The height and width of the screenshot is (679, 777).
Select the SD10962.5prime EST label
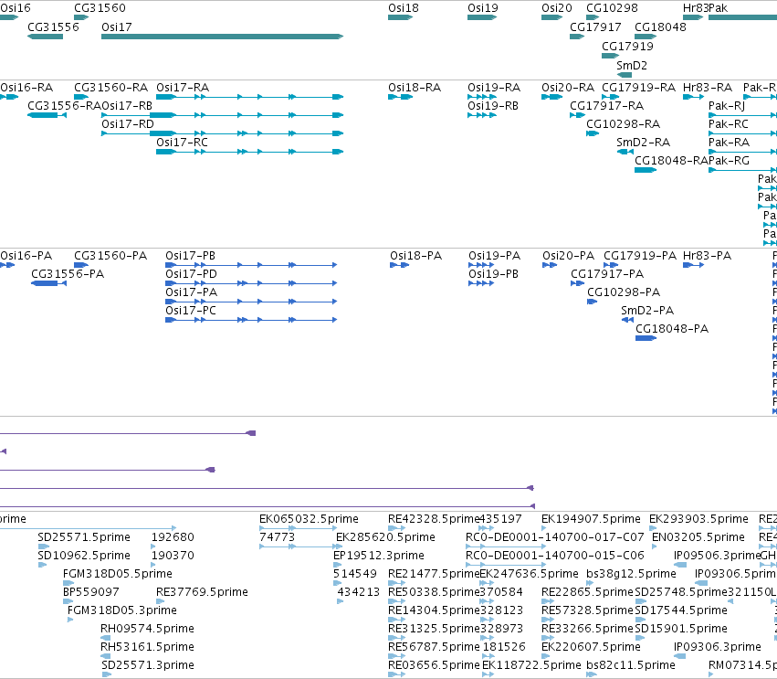click(x=84, y=556)
